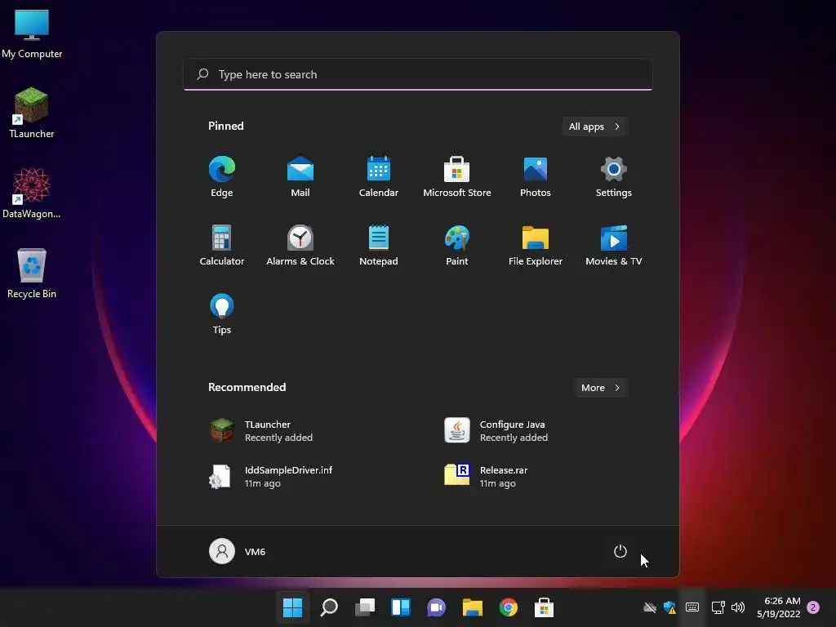Image resolution: width=836 pixels, height=627 pixels.
Task: Click the cloud sync tray icon
Action: [x=649, y=607]
